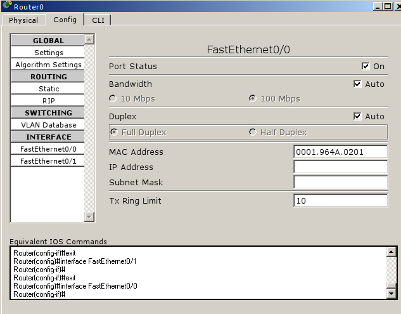Switch to the Physical tab
The height and width of the screenshot is (314, 401).
tap(23, 20)
